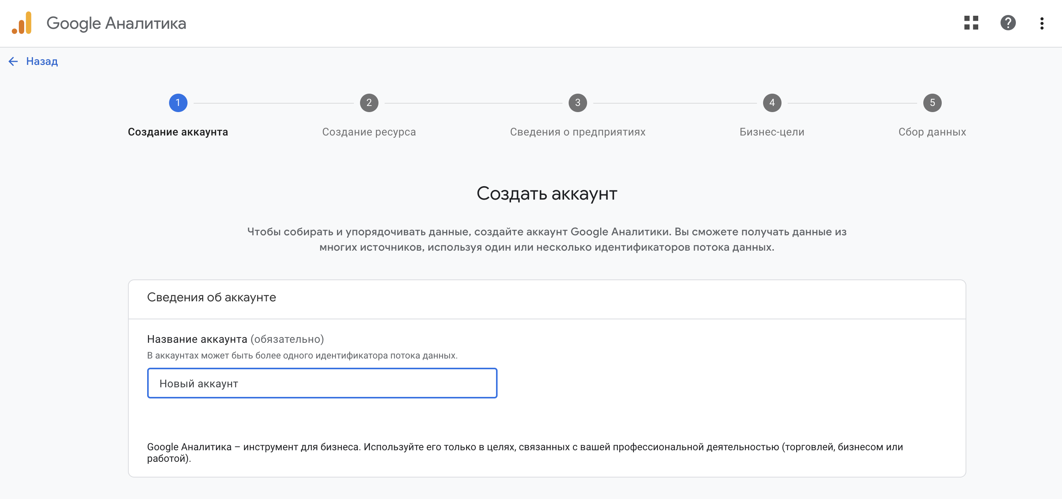Click the Сведения об аккаунте section header

click(x=211, y=297)
